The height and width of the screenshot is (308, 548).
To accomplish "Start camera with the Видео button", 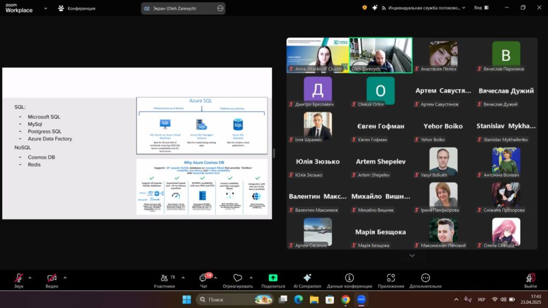I will coord(52,280).
